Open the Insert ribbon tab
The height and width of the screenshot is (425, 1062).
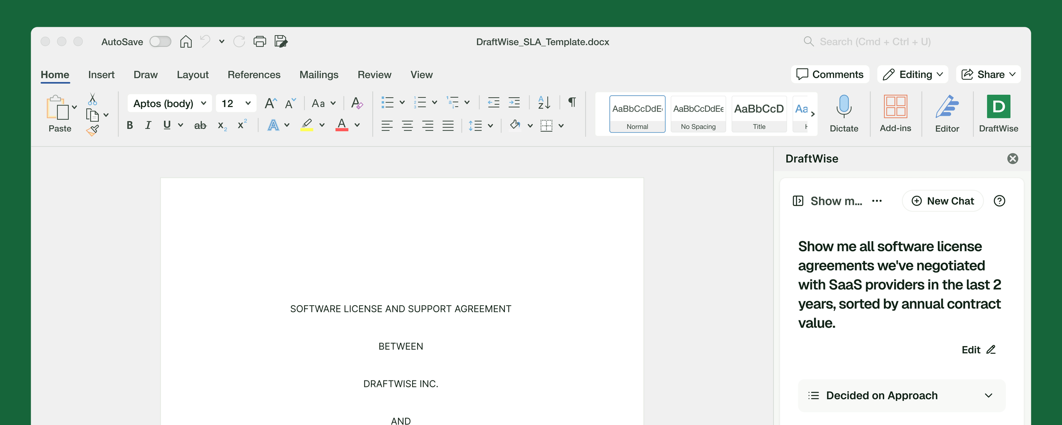101,75
